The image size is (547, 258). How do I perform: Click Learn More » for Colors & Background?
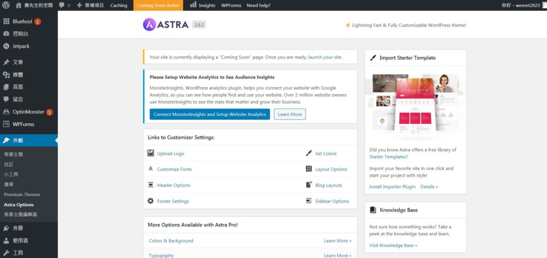(338, 240)
